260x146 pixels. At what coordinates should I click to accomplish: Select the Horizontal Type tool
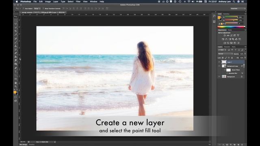pos(15,71)
